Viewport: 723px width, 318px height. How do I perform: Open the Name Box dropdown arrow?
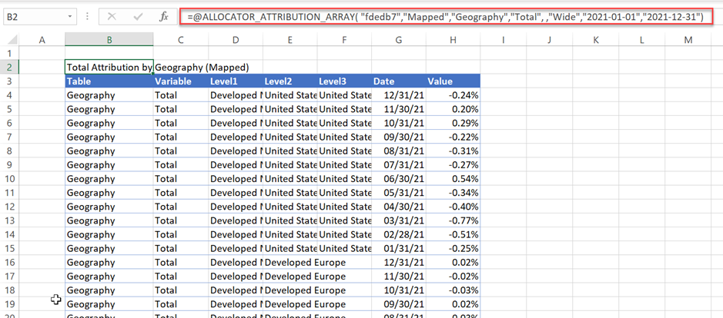coord(70,16)
